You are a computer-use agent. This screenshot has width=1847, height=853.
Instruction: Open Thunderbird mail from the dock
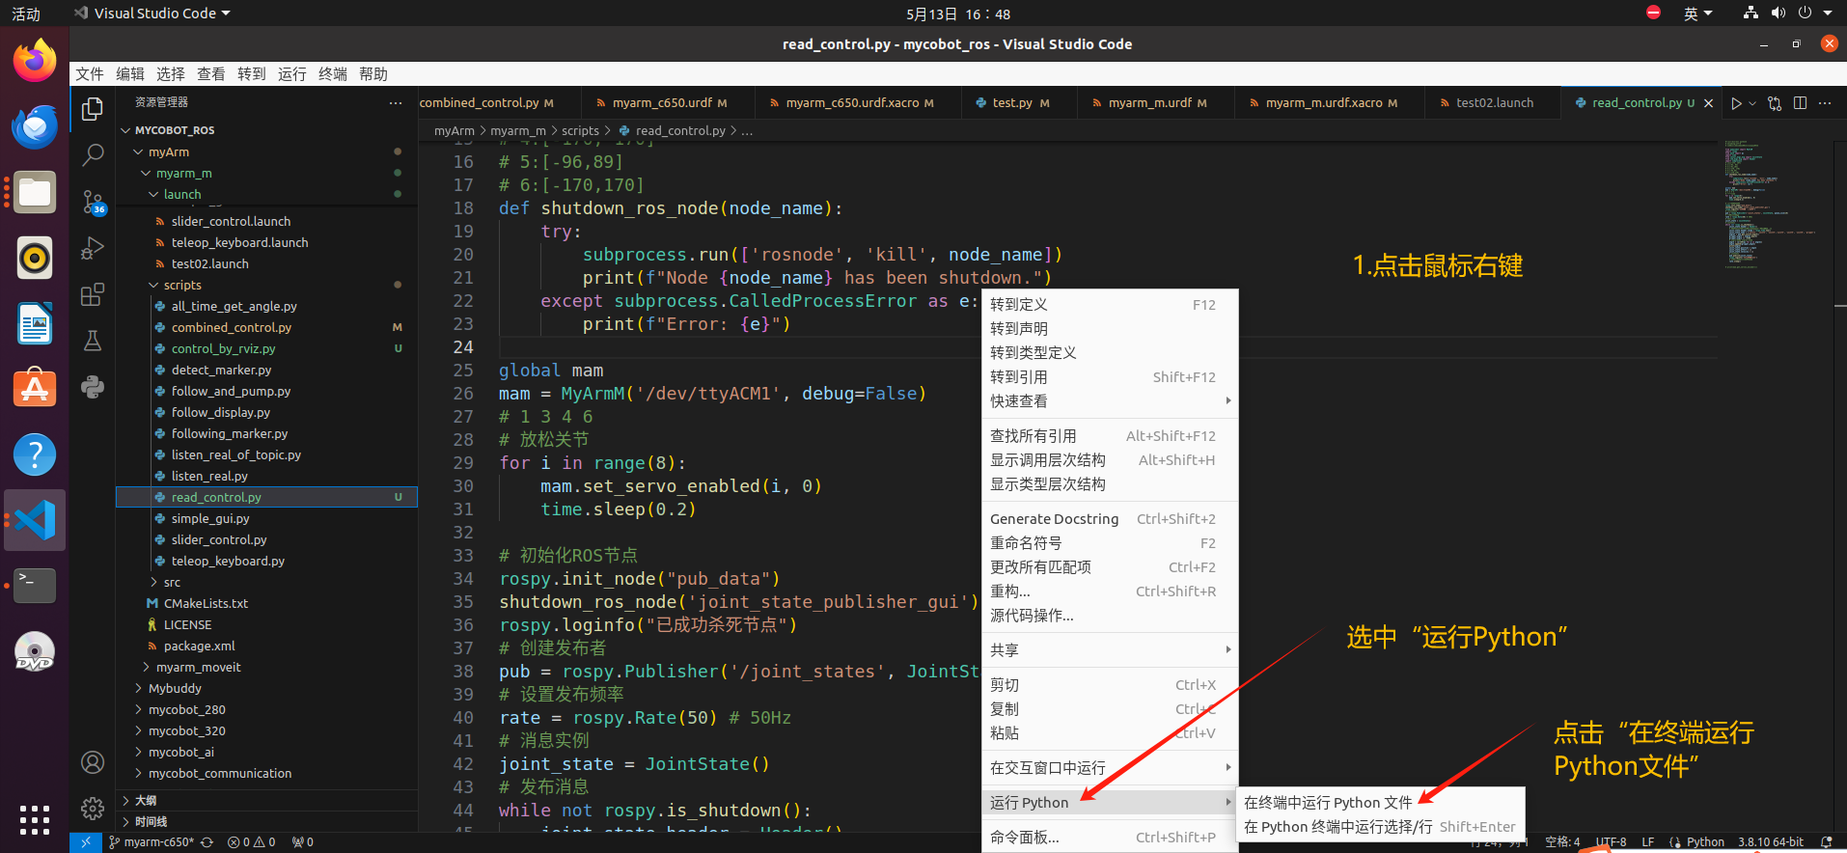[x=35, y=127]
